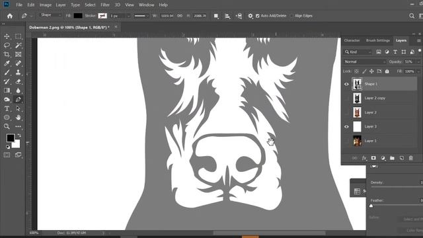Select the Lasso tool
This screenshot has width=423, height=238.
coord(7,46)
